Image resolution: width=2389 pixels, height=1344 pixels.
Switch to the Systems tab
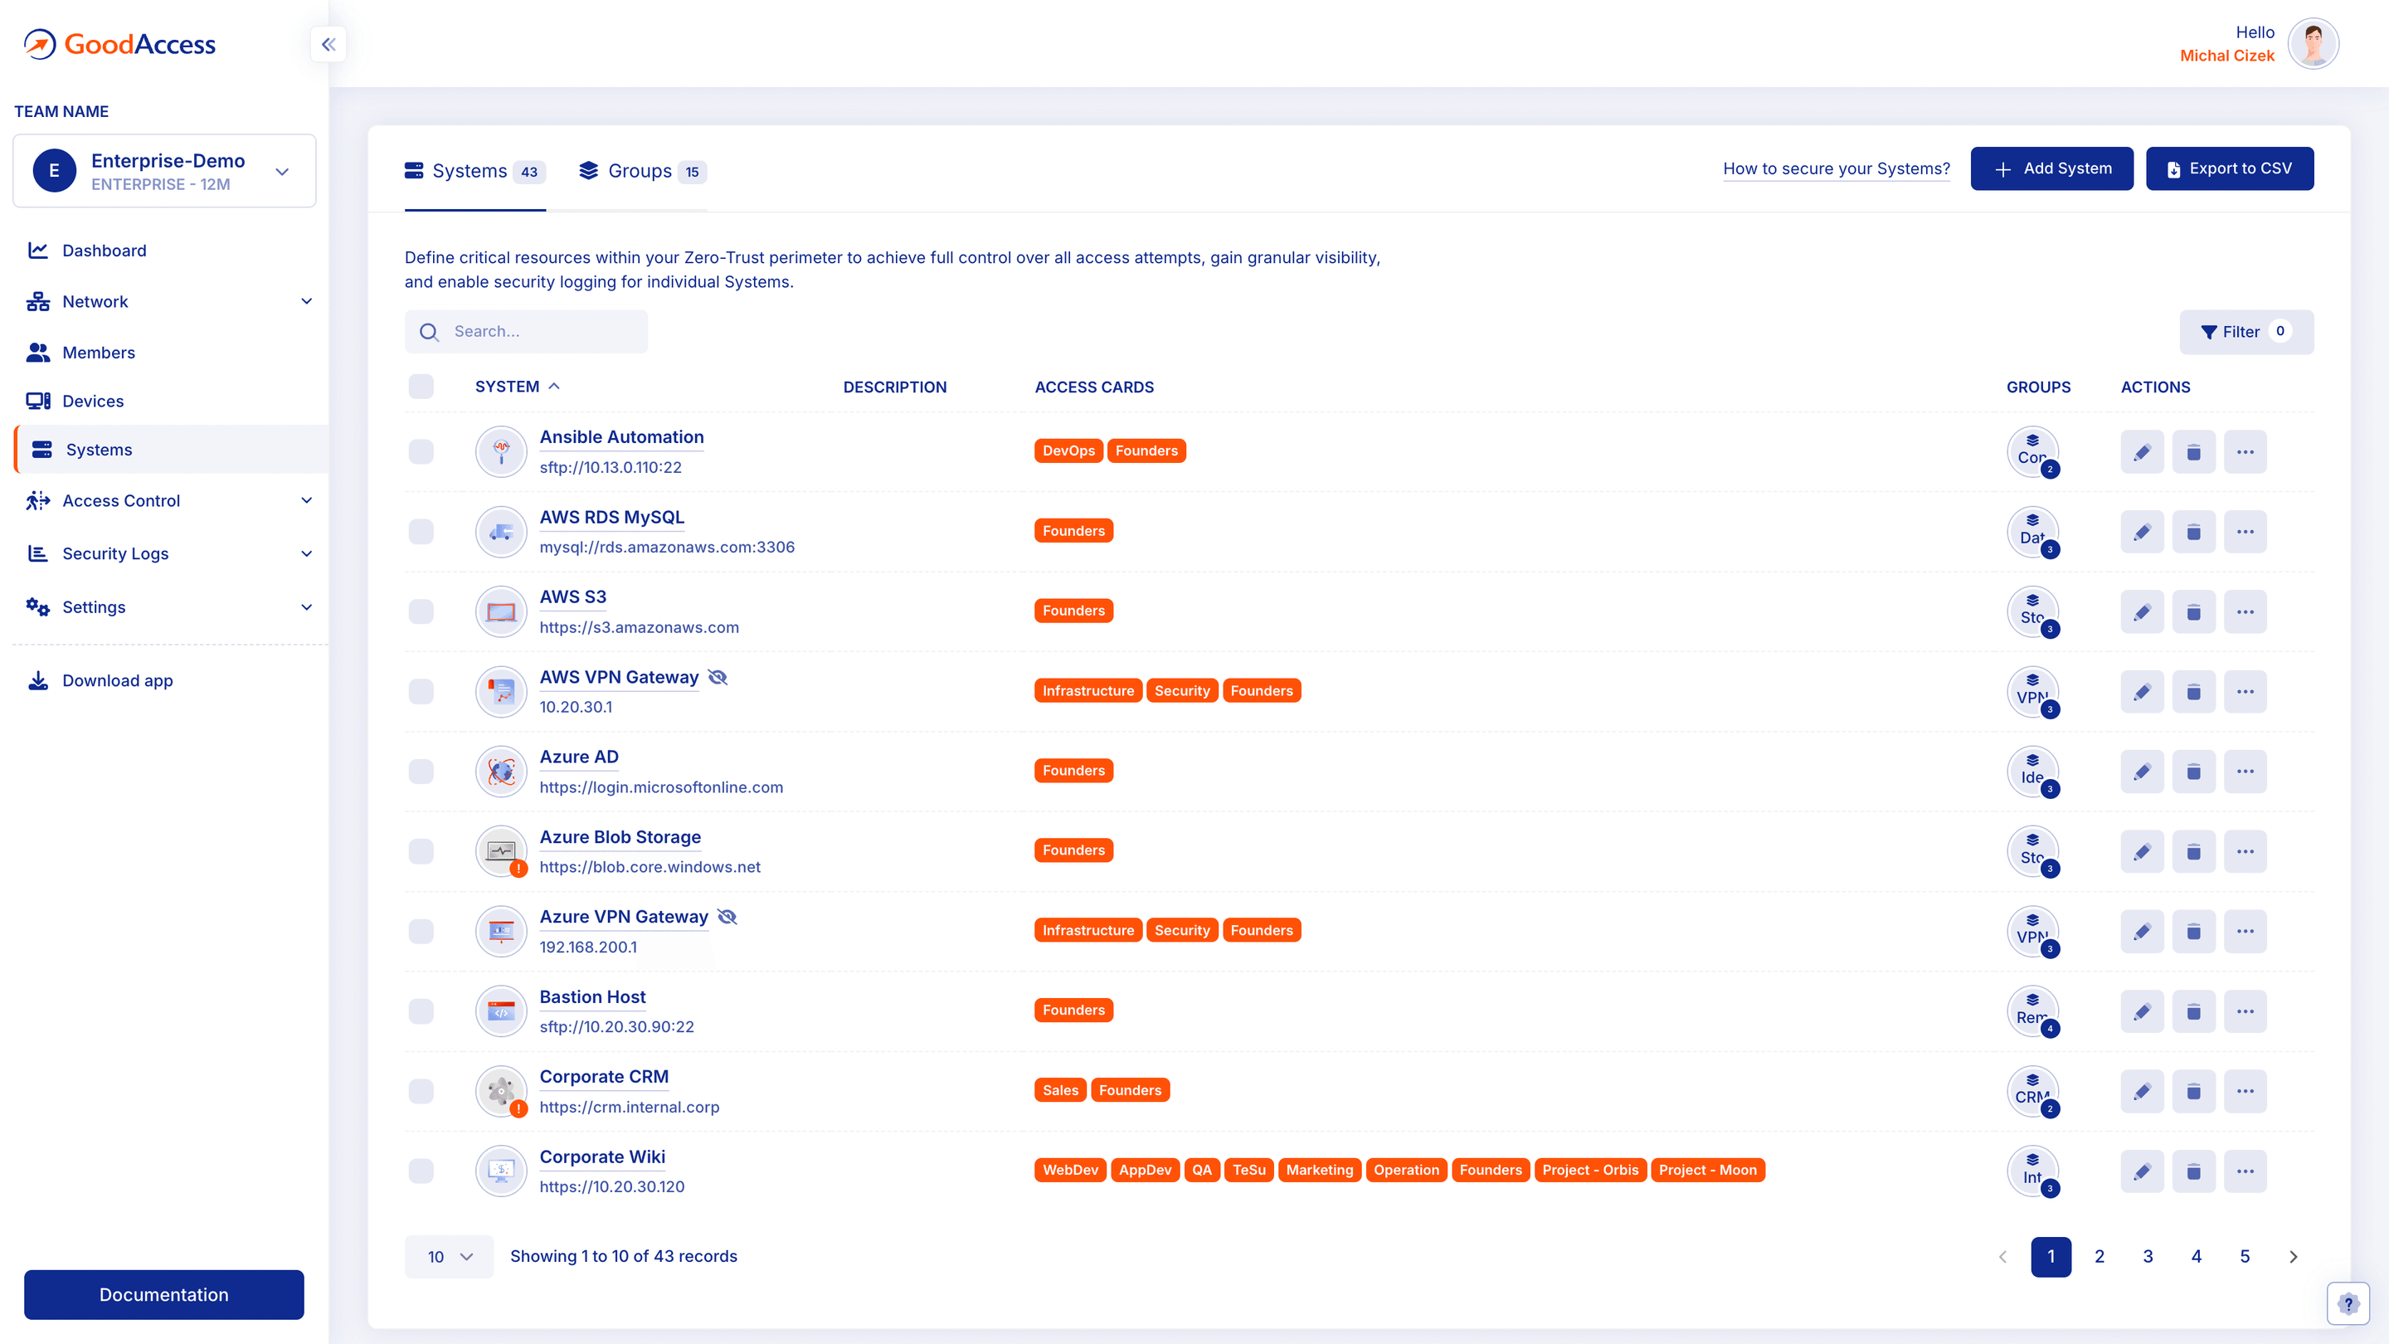[474, 172]
